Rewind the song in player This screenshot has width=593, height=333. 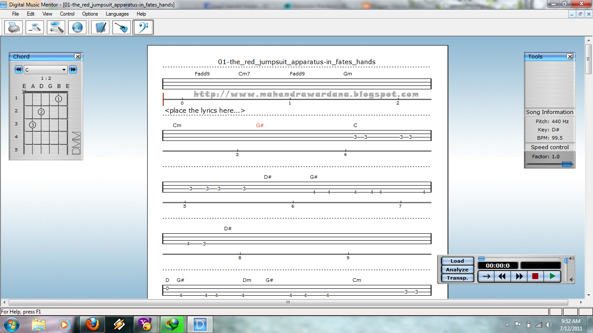coord(503,276)
